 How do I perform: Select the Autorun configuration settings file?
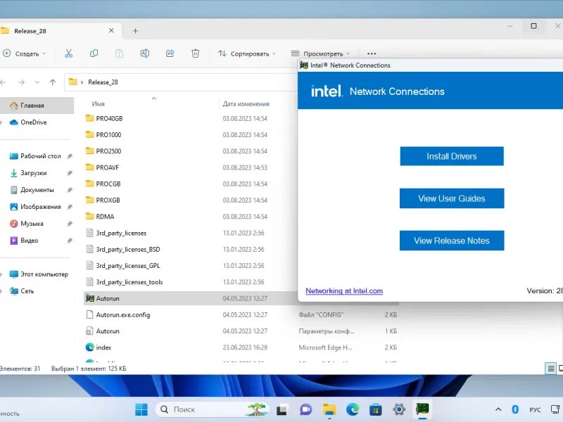tap(108, 331)
